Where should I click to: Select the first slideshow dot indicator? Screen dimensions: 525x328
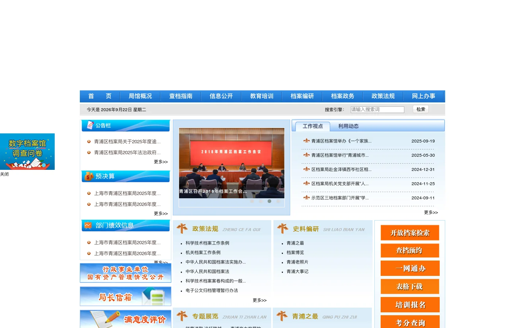[252, 201]
